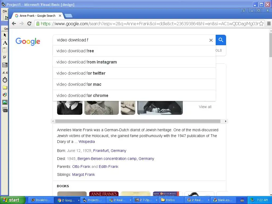Go back in Chrome

pyautogui.click(x=14, y=24)
